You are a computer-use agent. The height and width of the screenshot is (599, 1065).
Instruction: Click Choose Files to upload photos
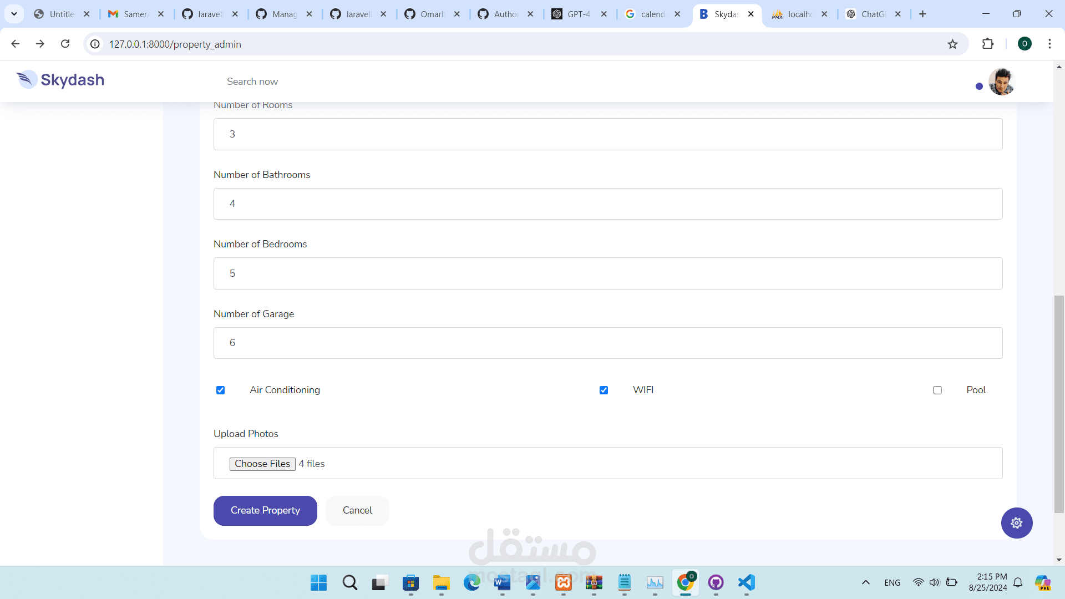coord(262,464)
